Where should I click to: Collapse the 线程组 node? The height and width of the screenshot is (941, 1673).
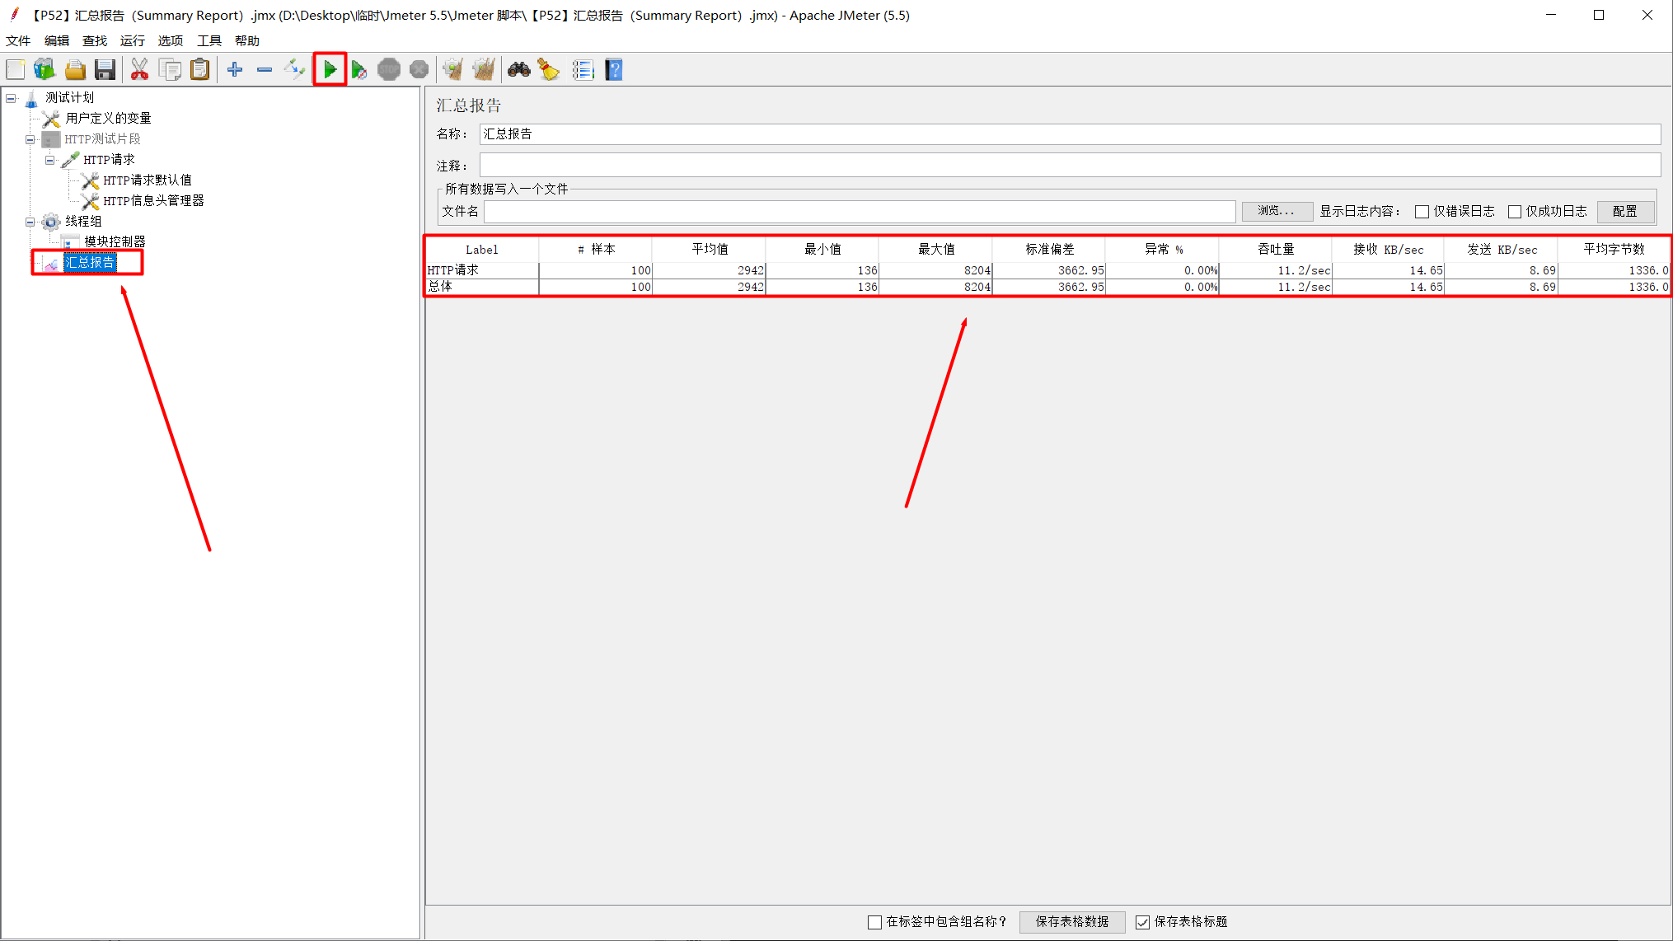pyautogui.click(x=30, y=222)
